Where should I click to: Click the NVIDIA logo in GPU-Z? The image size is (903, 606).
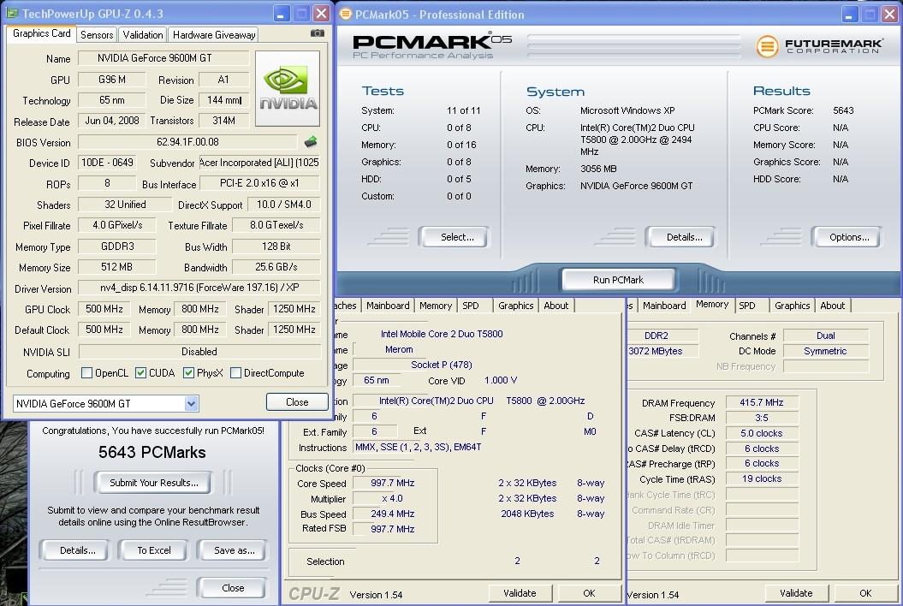pos(288,88)
